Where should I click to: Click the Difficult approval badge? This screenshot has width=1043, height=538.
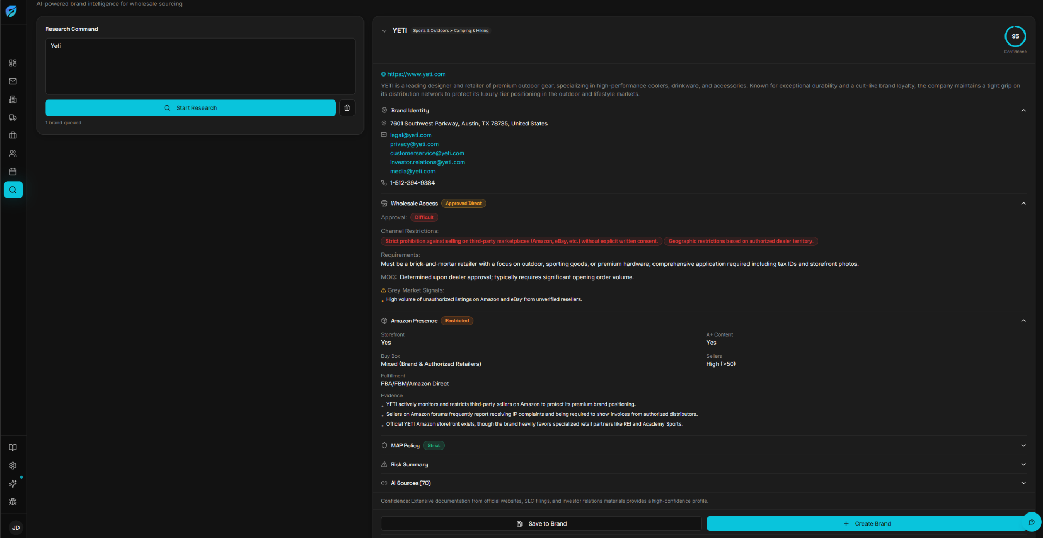[424, 217]
